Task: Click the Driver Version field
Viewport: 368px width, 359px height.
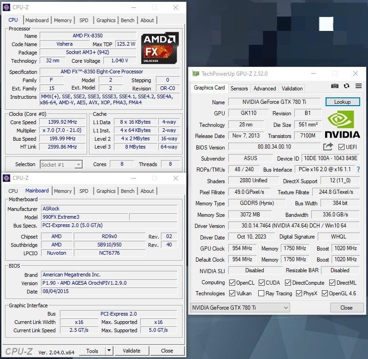Action: [294, 226]
